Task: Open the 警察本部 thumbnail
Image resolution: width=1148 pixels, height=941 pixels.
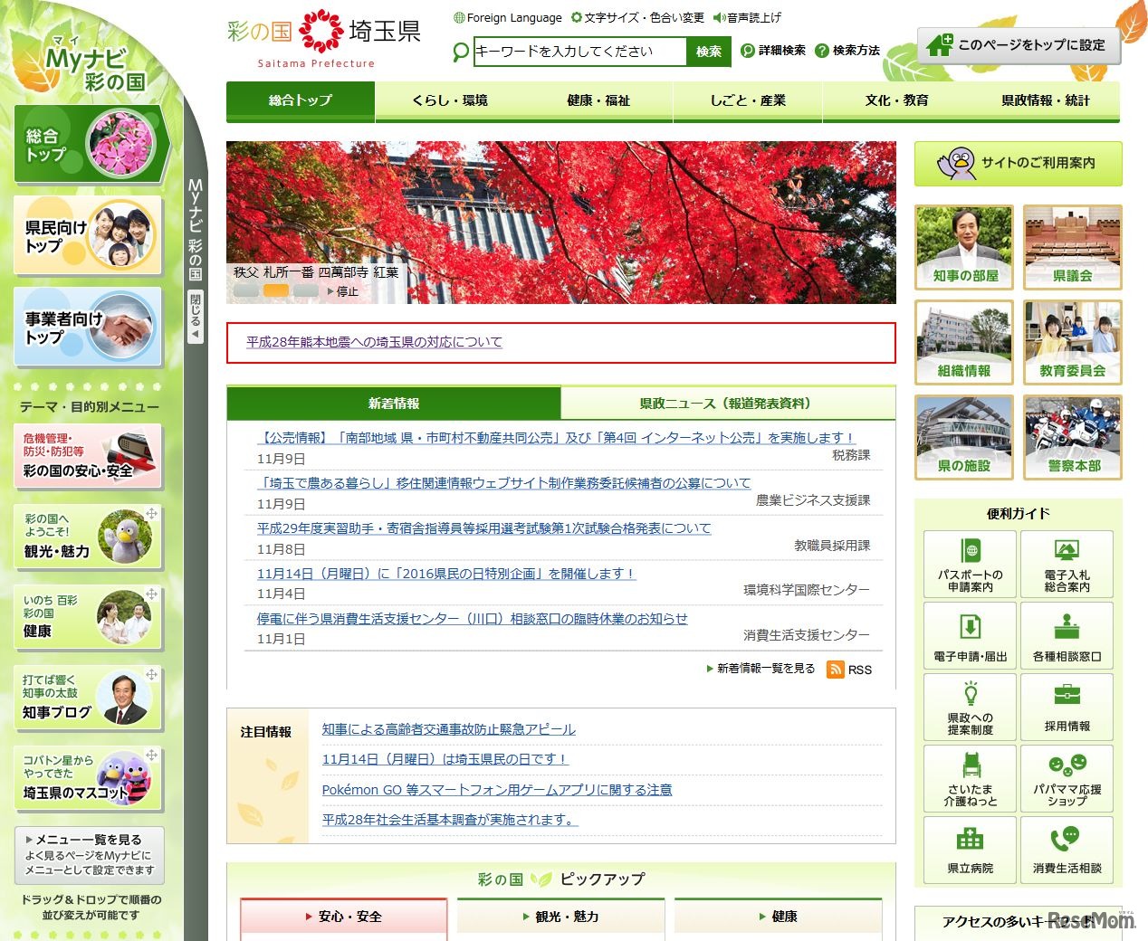Action: pos(1073,437)
